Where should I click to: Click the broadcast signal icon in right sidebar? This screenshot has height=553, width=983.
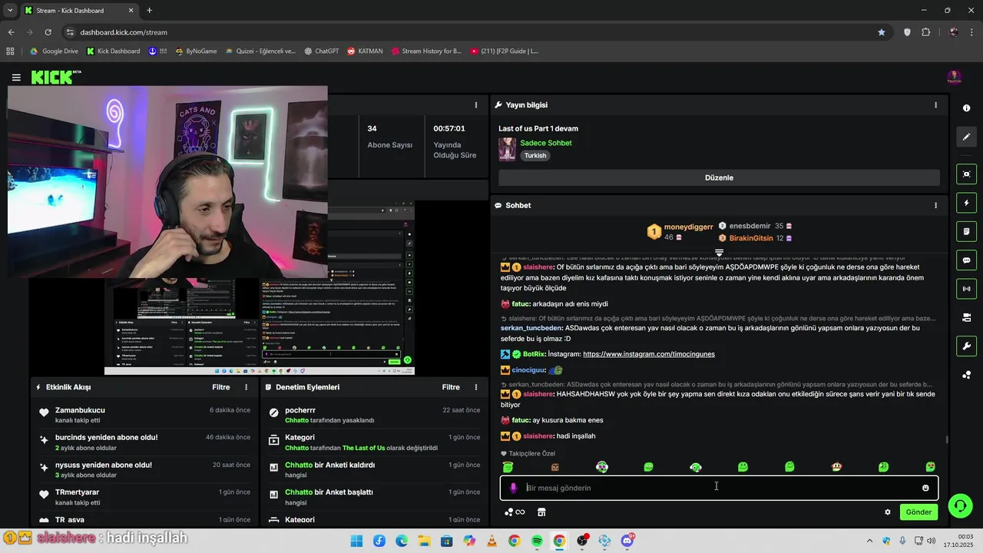pos(966,289)
